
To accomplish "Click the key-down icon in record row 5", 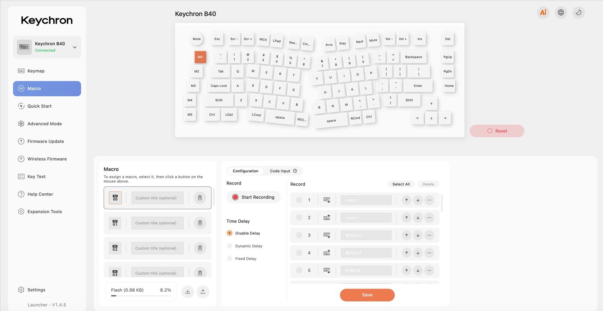I will [x=327, y=270].
